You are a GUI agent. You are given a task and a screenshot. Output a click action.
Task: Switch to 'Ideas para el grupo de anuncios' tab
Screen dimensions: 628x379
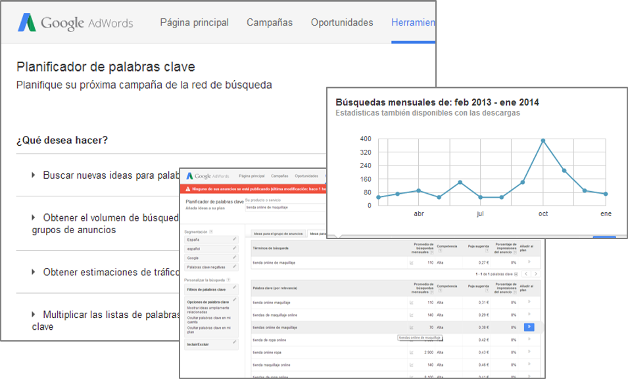pyautogui.click(x=278, y=234)
